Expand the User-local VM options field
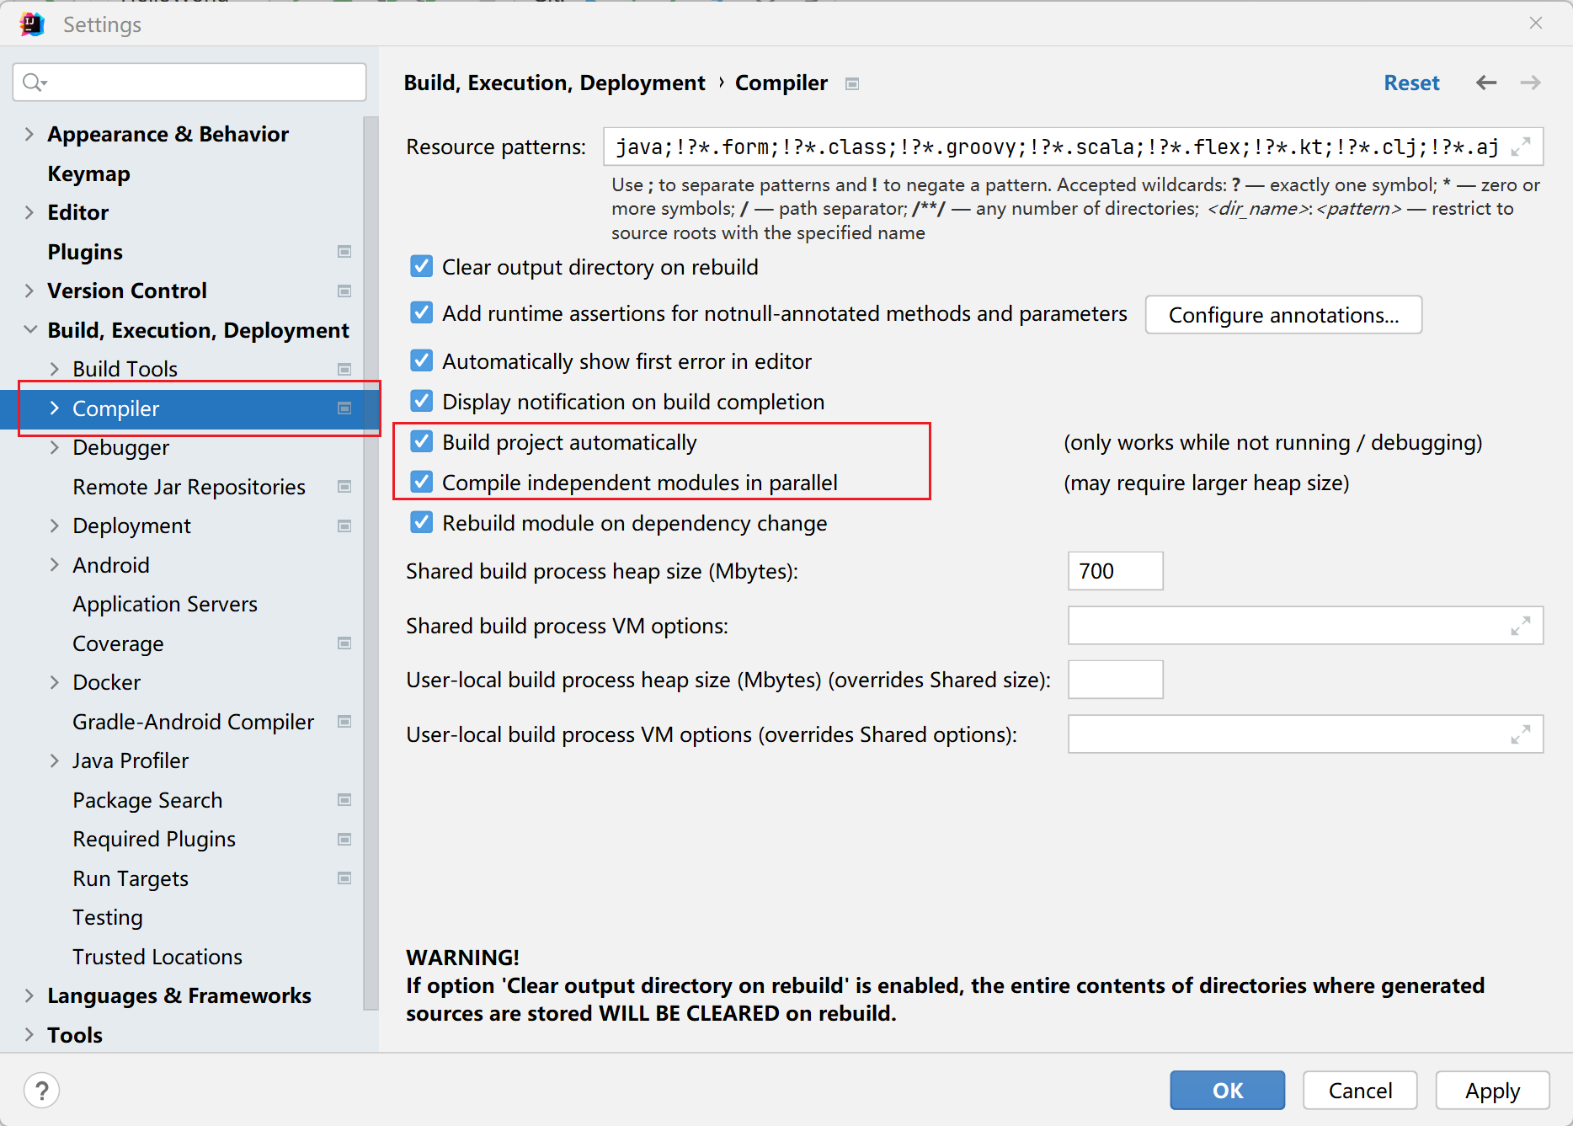The width and height of the screenshot is (1573, 1126). point(1520,734)
